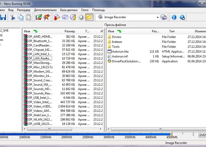The image size is (206, 147).
Task: Click the Copy disc icon
Action: point(65,17)
